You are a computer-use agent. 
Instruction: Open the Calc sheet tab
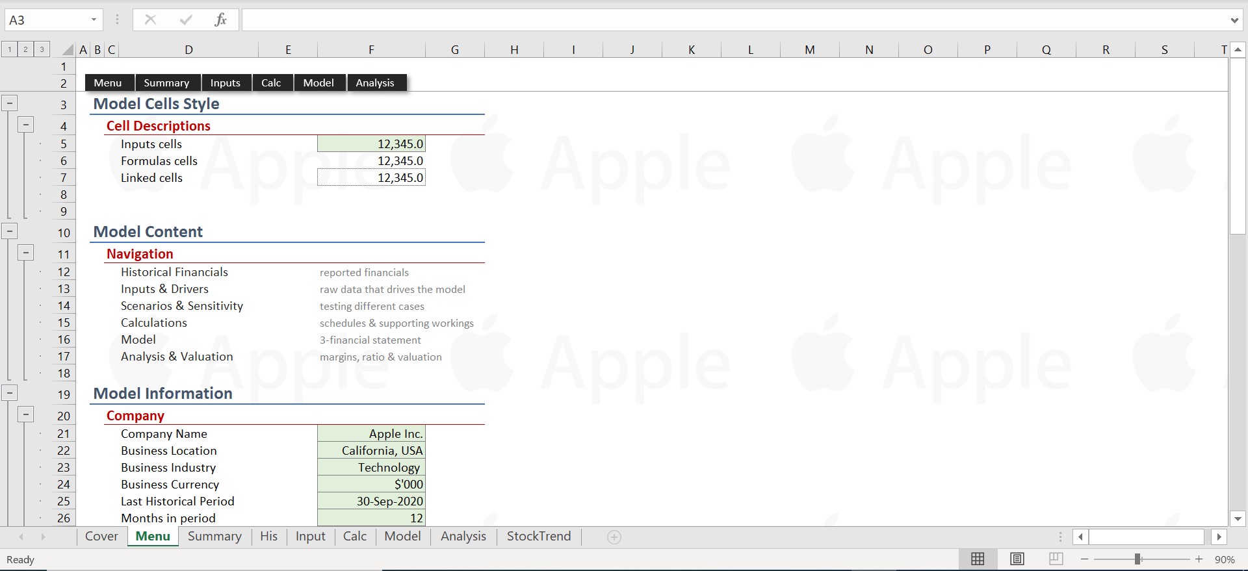pos(355,537)
